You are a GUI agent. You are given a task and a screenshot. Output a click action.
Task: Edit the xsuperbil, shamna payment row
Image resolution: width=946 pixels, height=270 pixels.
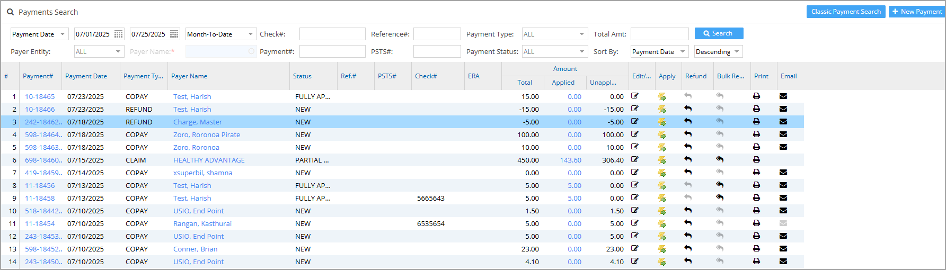634,173
